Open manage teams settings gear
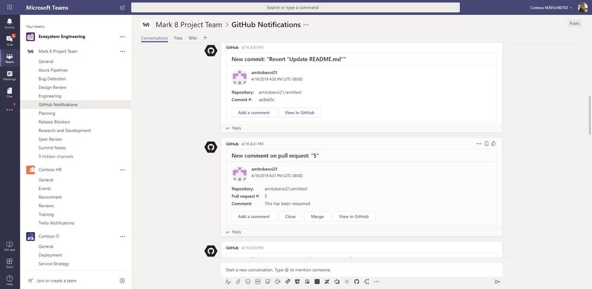592x289 pixels. click(122, 281)
